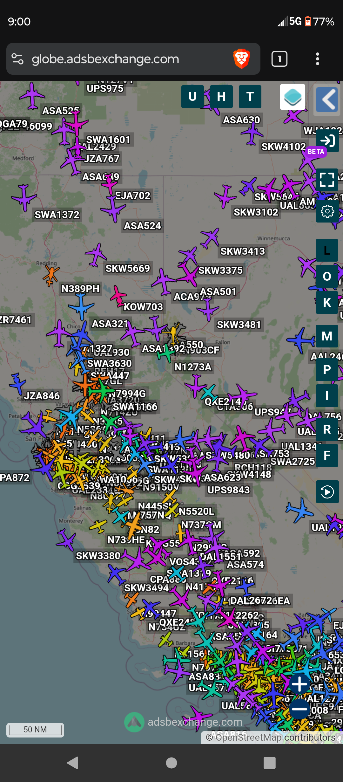Select the ASA574 flight label

pos(245,564)
